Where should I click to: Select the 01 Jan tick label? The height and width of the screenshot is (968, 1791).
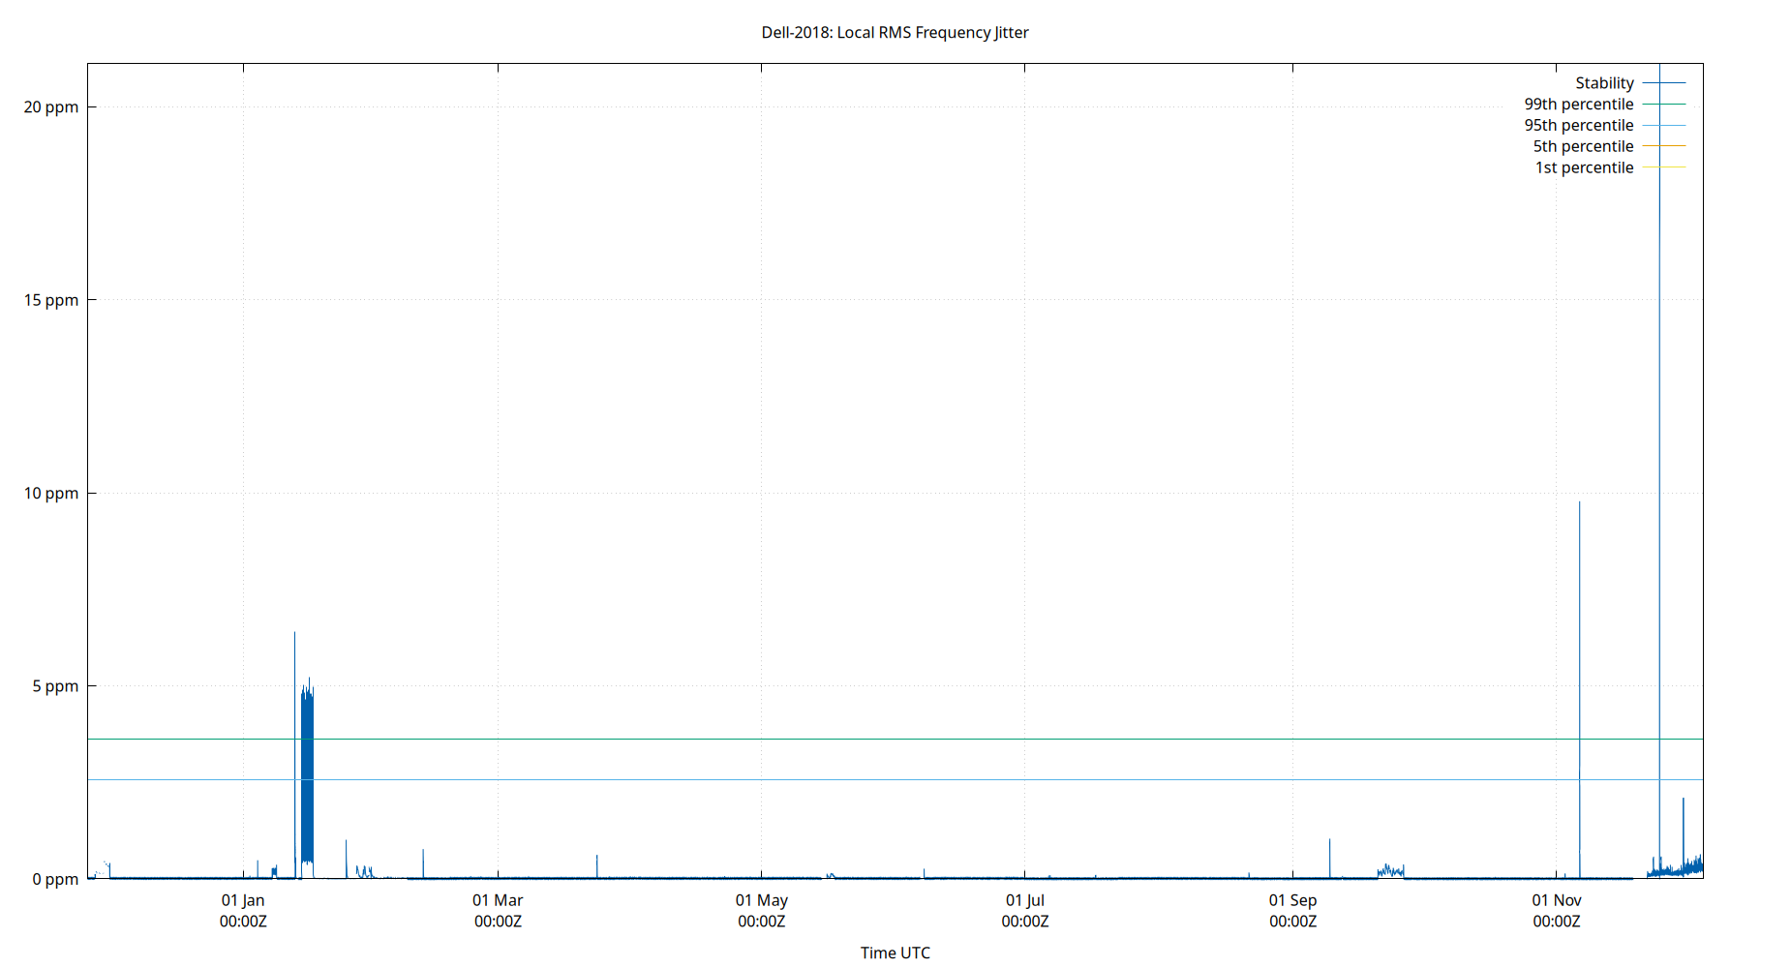tap(245, 900)
